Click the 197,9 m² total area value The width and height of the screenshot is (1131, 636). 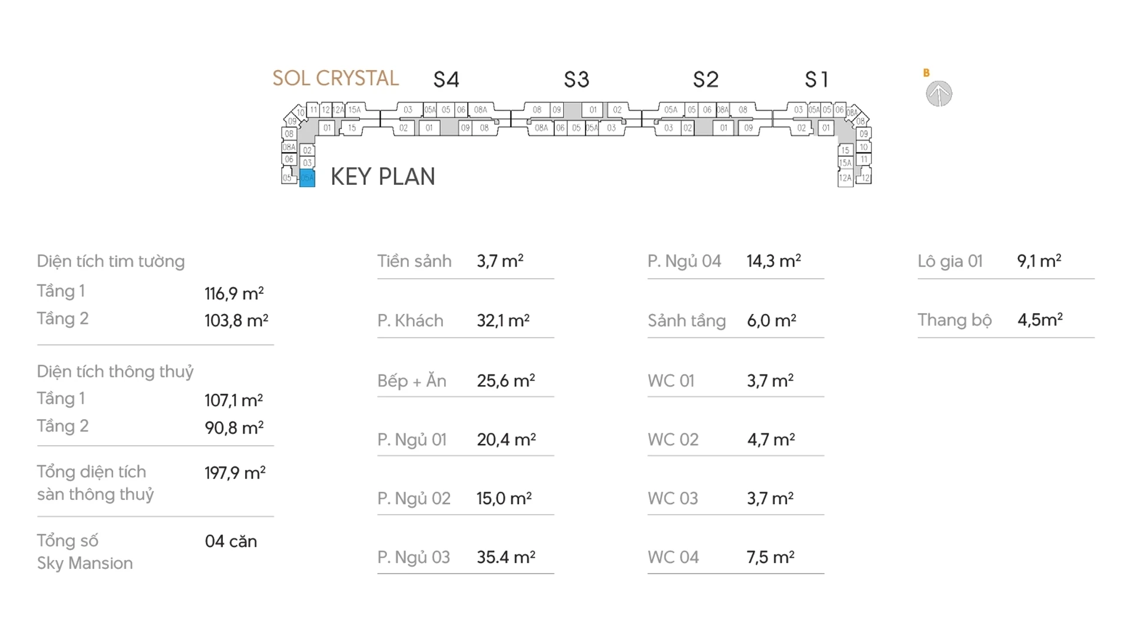pos(235,473)
